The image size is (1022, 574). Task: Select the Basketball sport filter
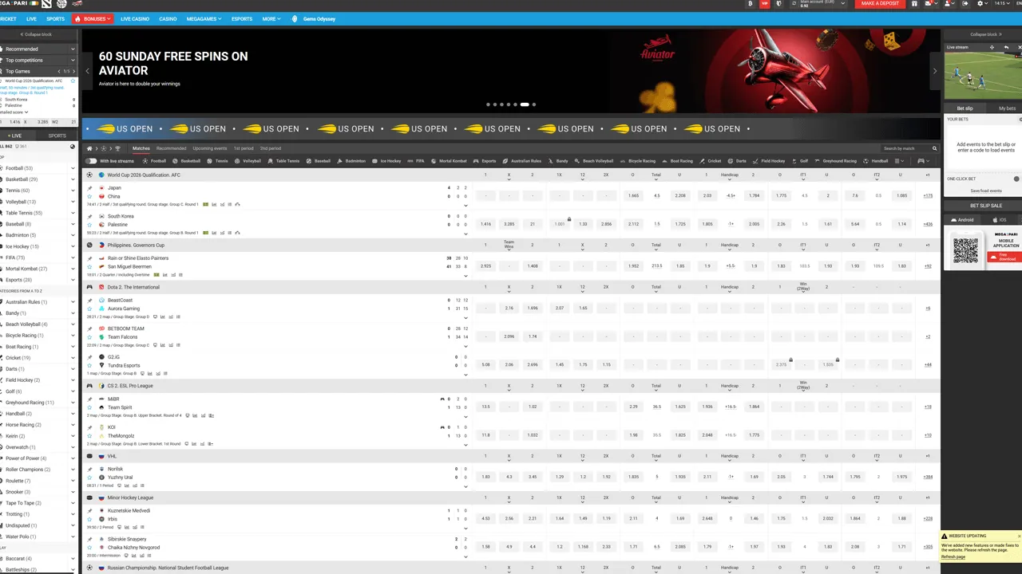tap(188, 161)
